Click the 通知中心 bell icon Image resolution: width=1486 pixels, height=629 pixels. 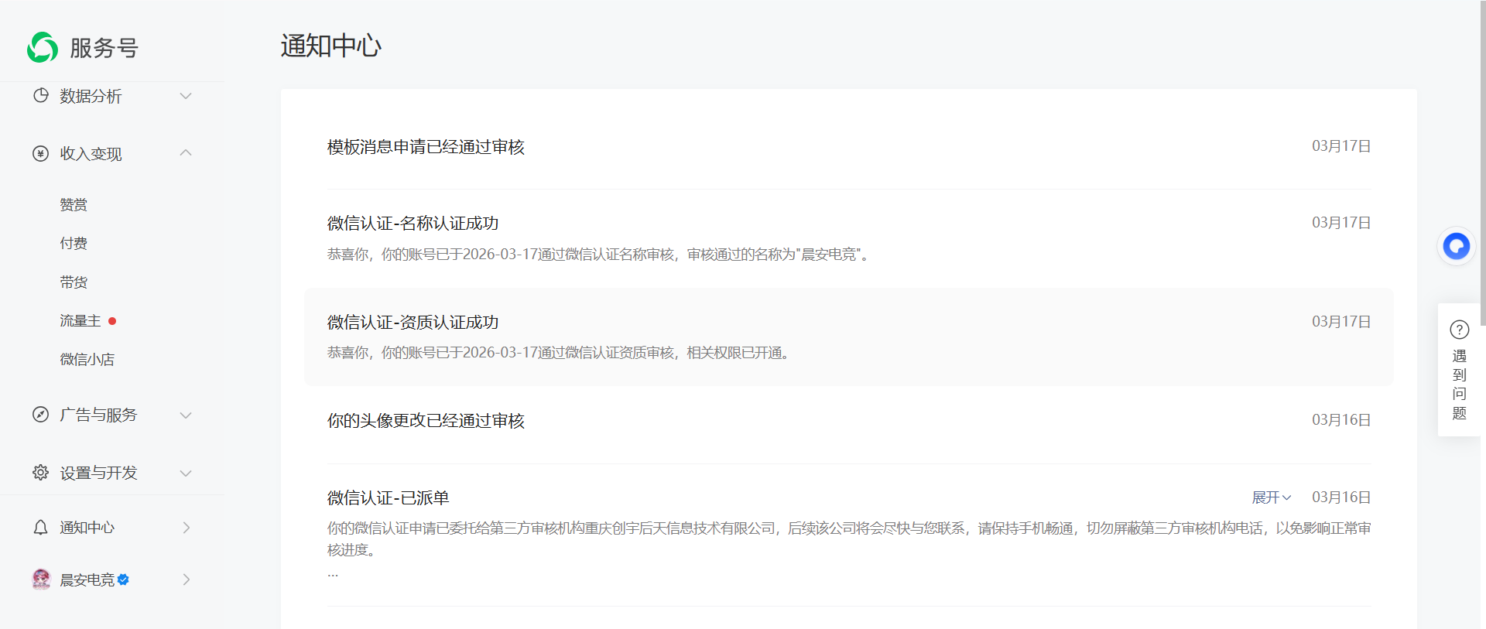41,527
